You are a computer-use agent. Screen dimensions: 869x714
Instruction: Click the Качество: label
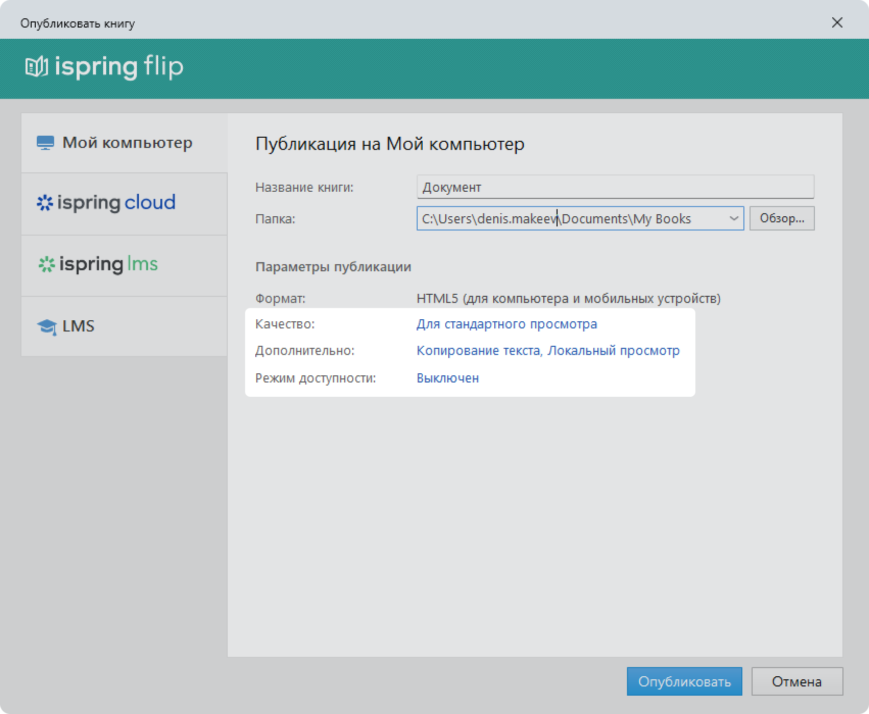pos(285,324)
